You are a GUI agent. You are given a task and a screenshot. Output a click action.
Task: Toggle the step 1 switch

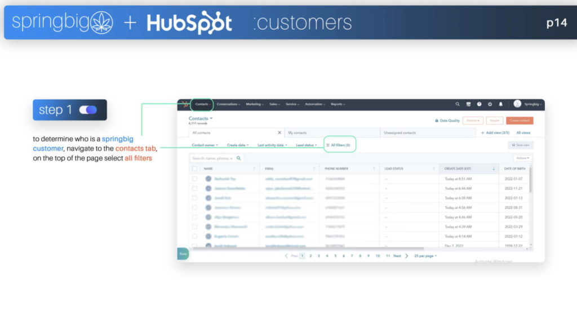(88, 110)
